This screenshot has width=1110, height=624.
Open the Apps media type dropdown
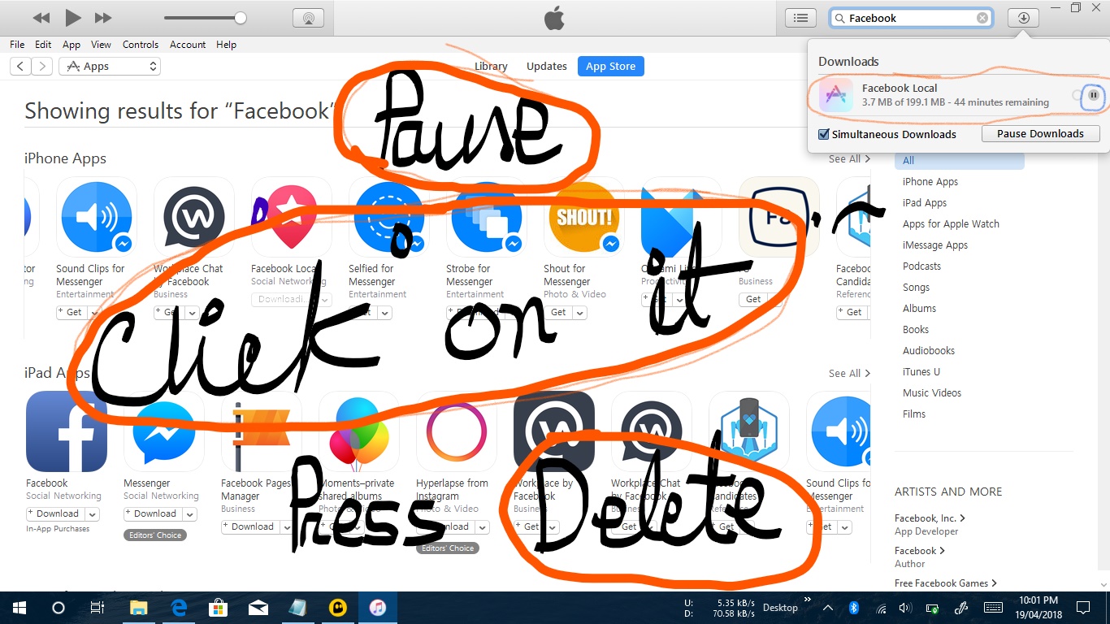click(x=110, y=67)
